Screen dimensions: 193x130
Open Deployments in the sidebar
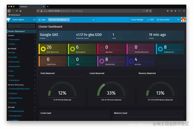coord(15,67)
